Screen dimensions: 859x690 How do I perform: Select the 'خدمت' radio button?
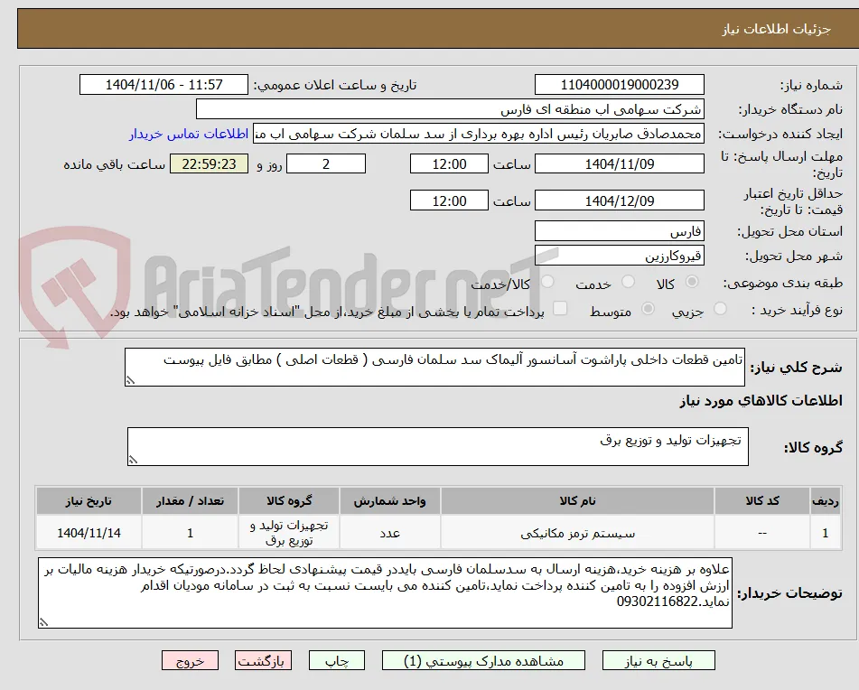628,282
